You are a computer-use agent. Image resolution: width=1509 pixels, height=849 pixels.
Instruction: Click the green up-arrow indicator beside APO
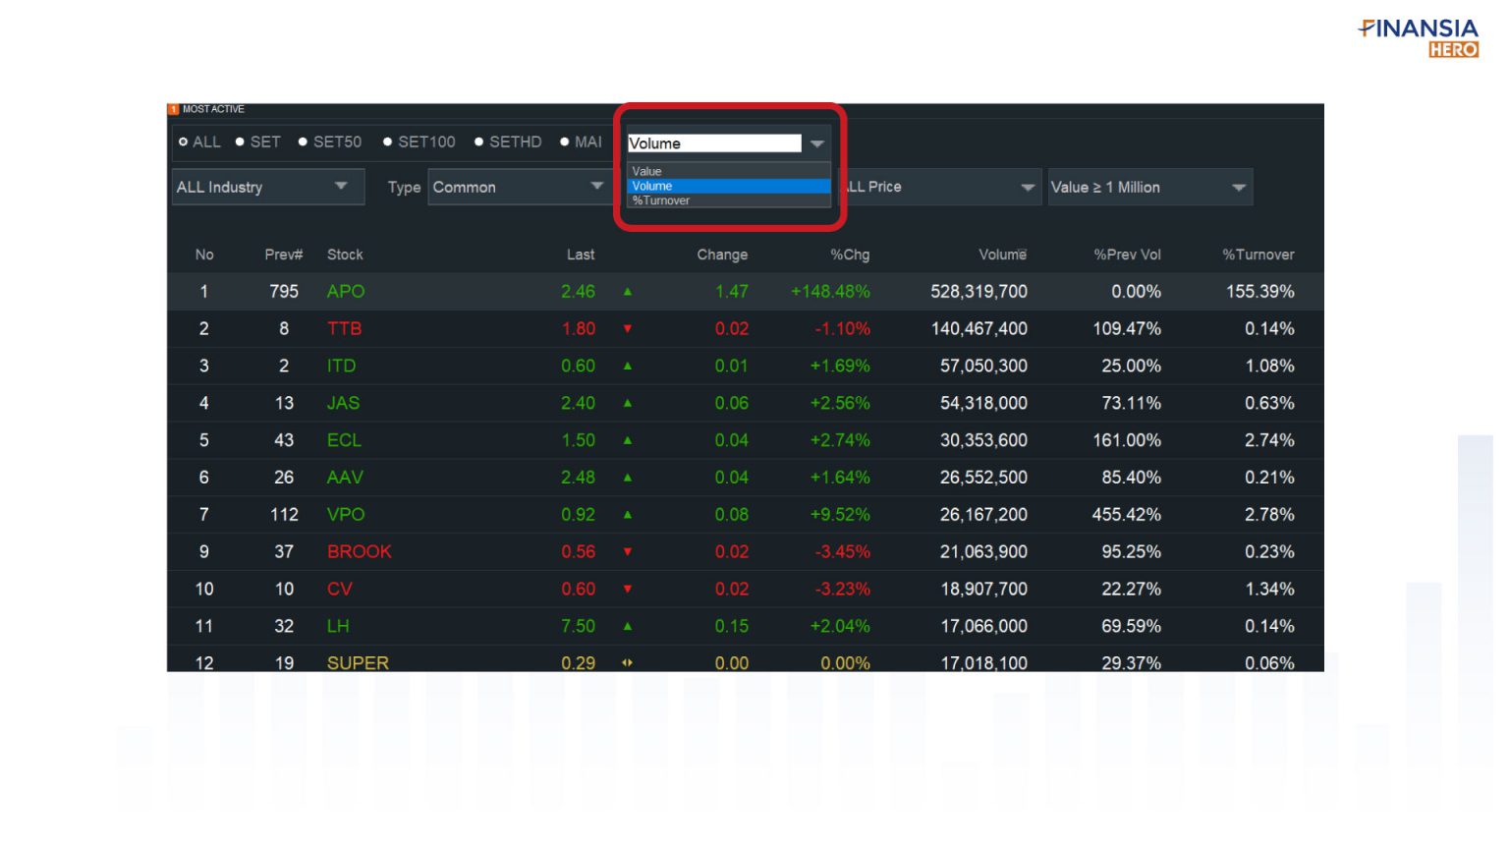[x=626, y=291]
